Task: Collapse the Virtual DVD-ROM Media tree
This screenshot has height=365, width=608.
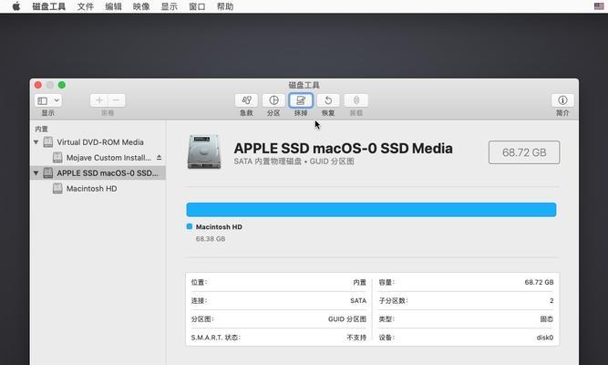Action: [36, 142]
